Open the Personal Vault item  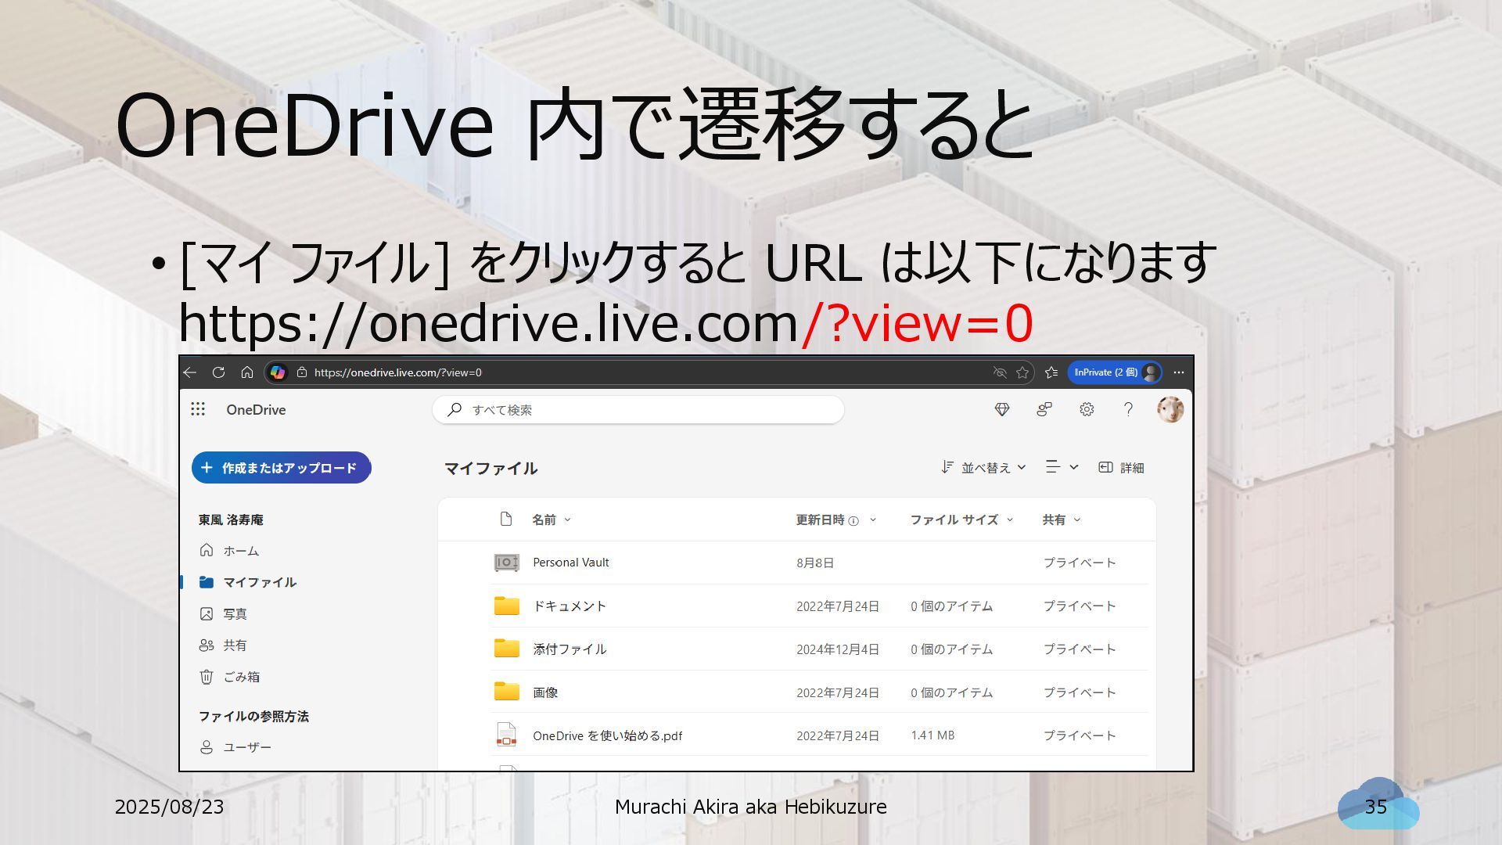571,563
